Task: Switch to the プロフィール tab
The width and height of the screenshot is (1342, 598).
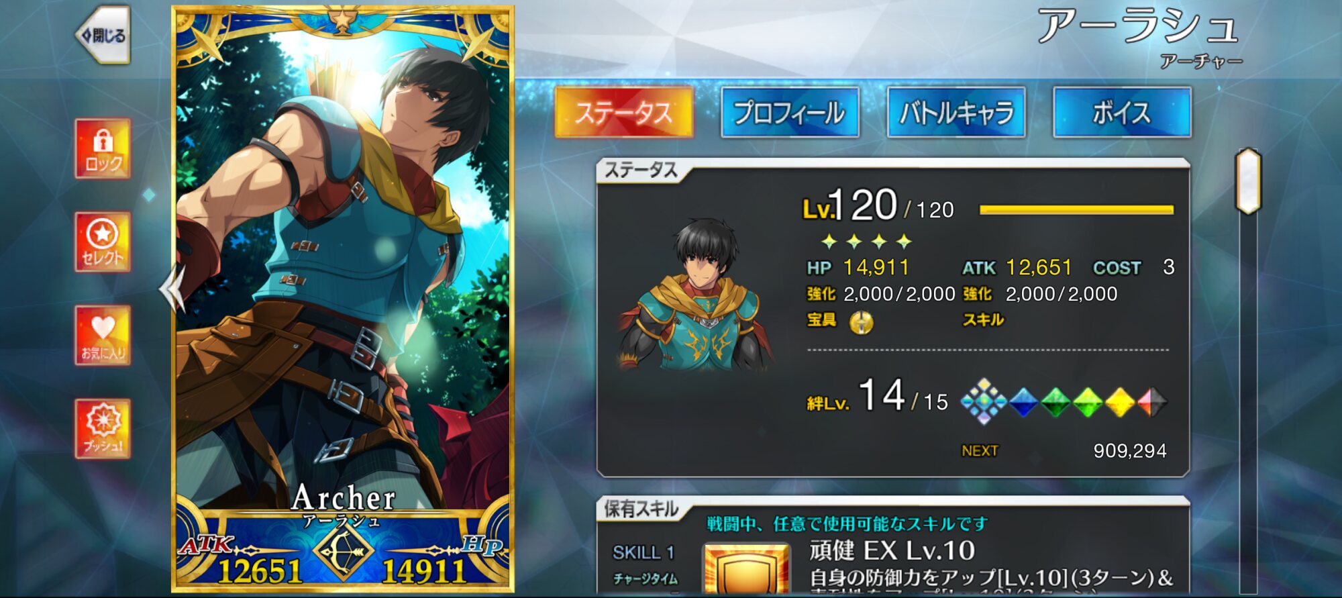Action: [790, 112]
